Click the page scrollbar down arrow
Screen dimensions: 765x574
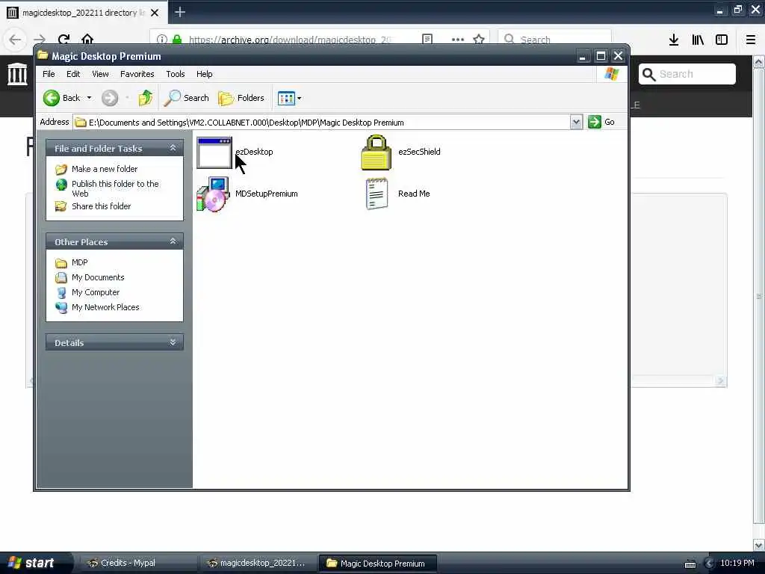[759, 545]
